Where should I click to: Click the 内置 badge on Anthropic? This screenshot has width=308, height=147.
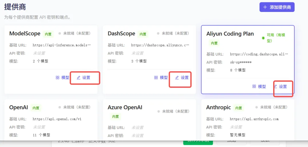(x=238, y=108)
